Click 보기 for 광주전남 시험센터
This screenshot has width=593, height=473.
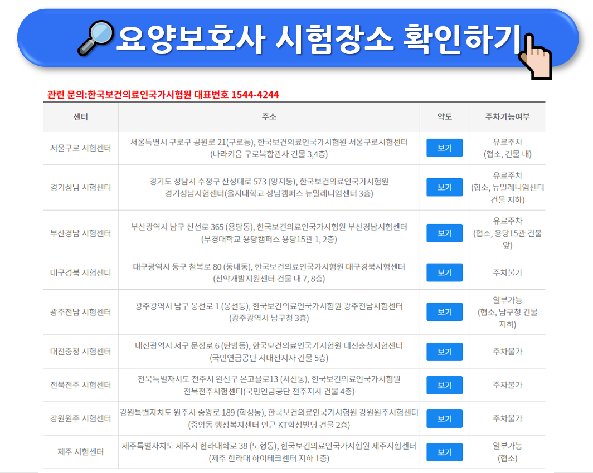point(444,312)
